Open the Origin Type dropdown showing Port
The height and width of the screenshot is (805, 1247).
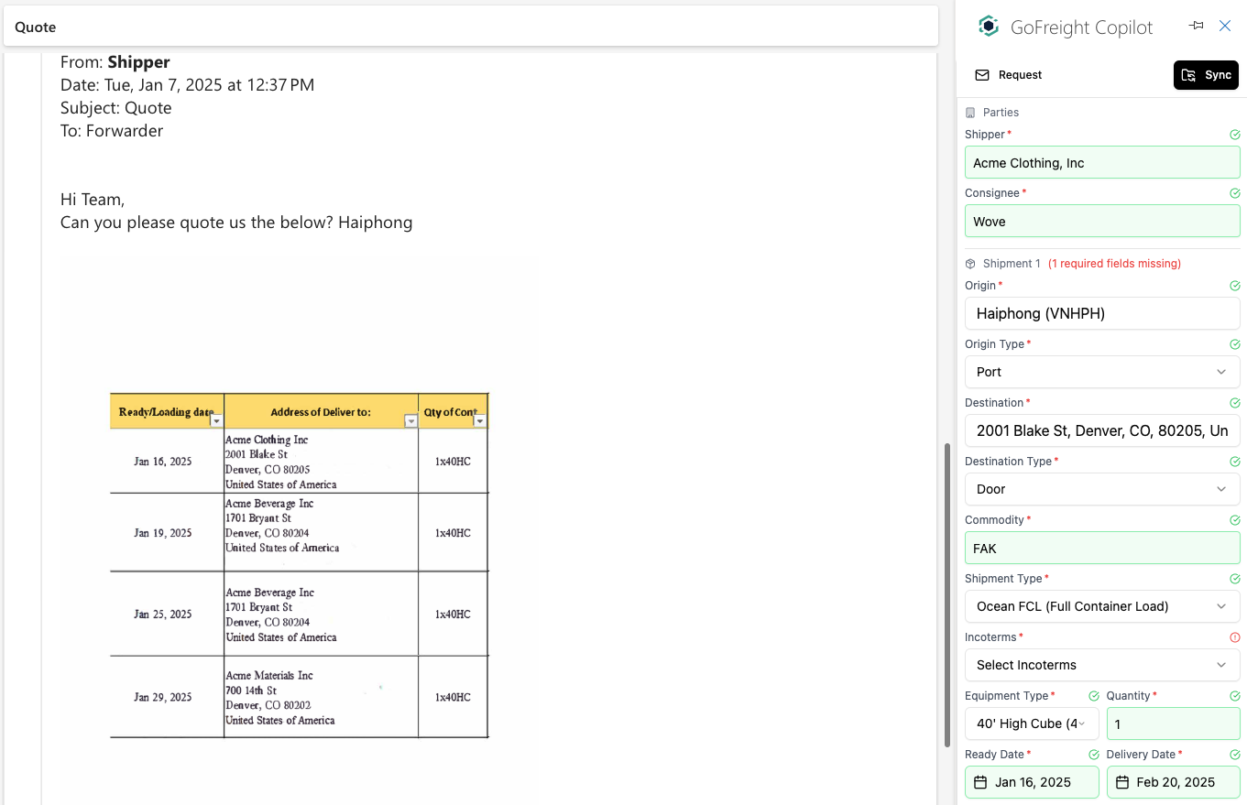[1102, 372]
